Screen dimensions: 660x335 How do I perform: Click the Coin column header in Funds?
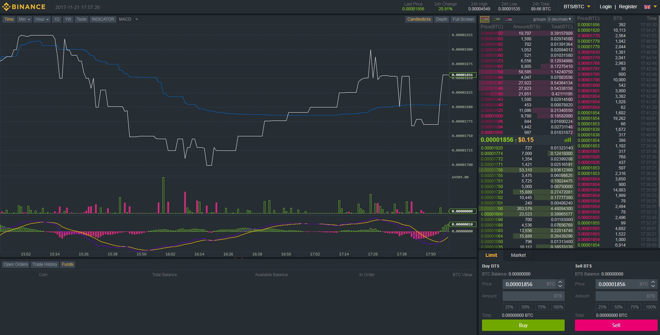[43, 275]
